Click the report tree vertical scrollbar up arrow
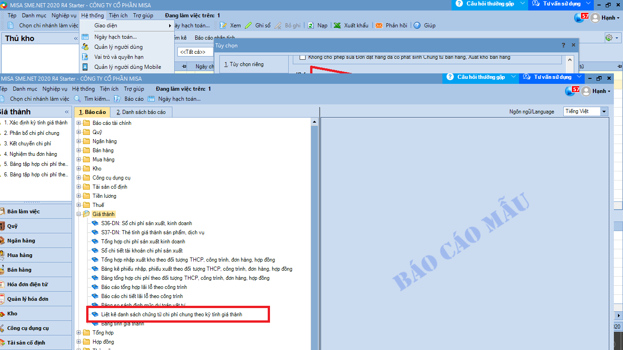 [x=314, y=122]
